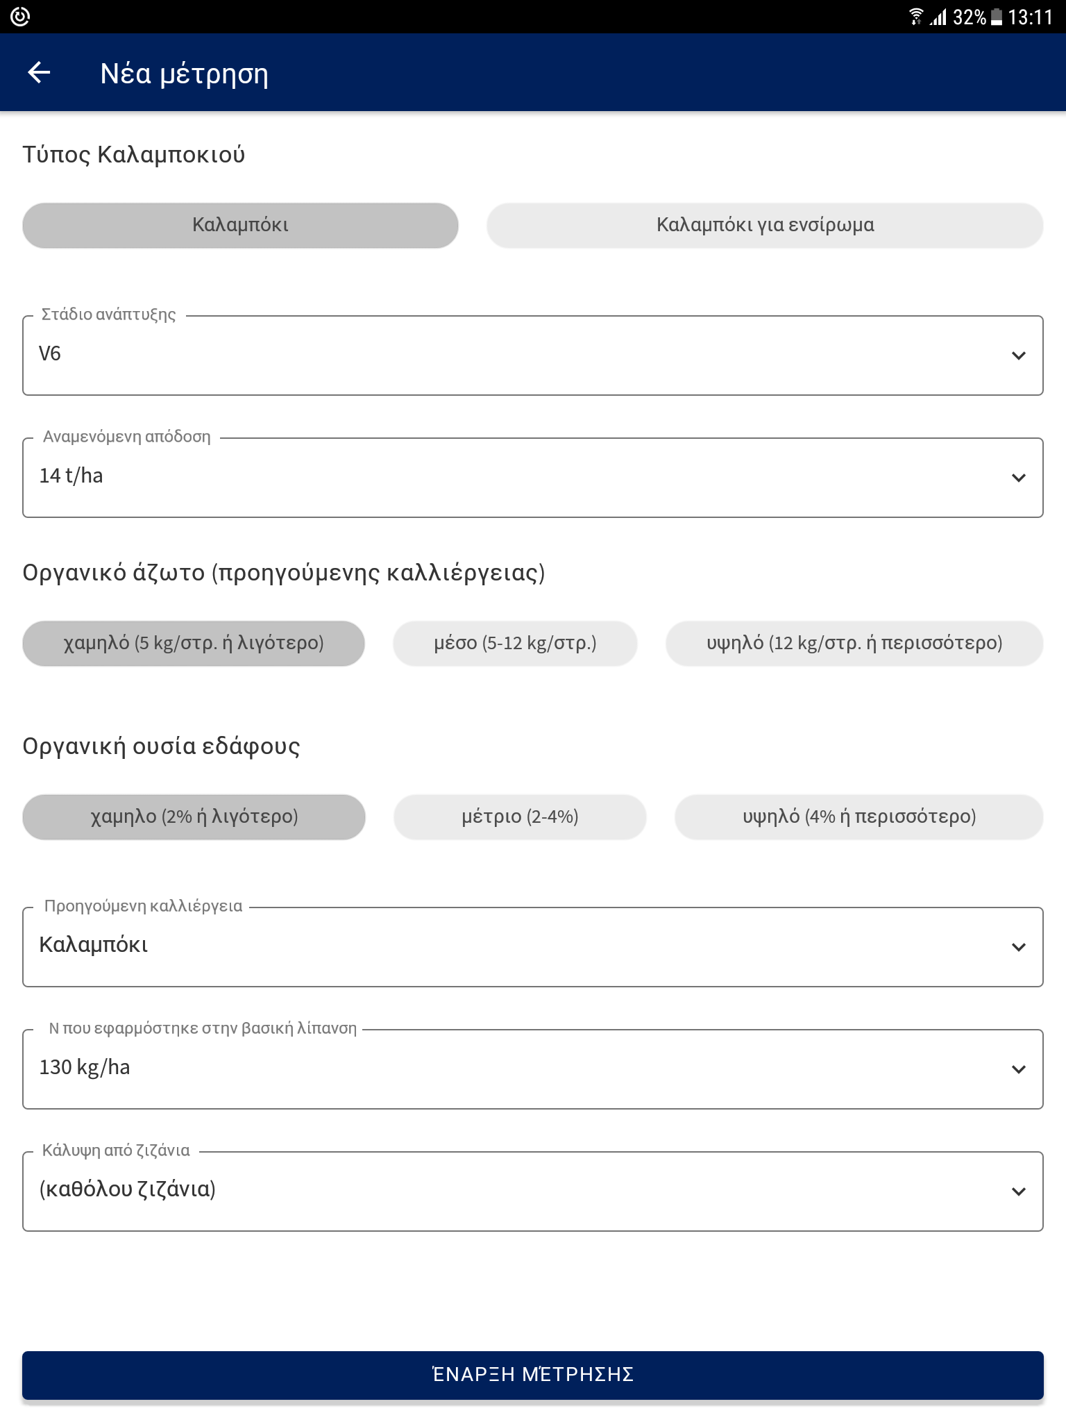Tap the back arrow icon
The image size is (1066, 1422).
pos(40,73)
